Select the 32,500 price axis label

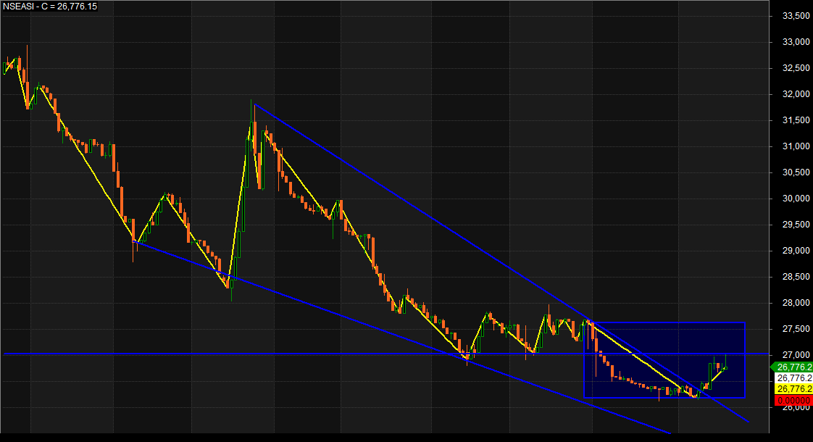click(796, 68)
